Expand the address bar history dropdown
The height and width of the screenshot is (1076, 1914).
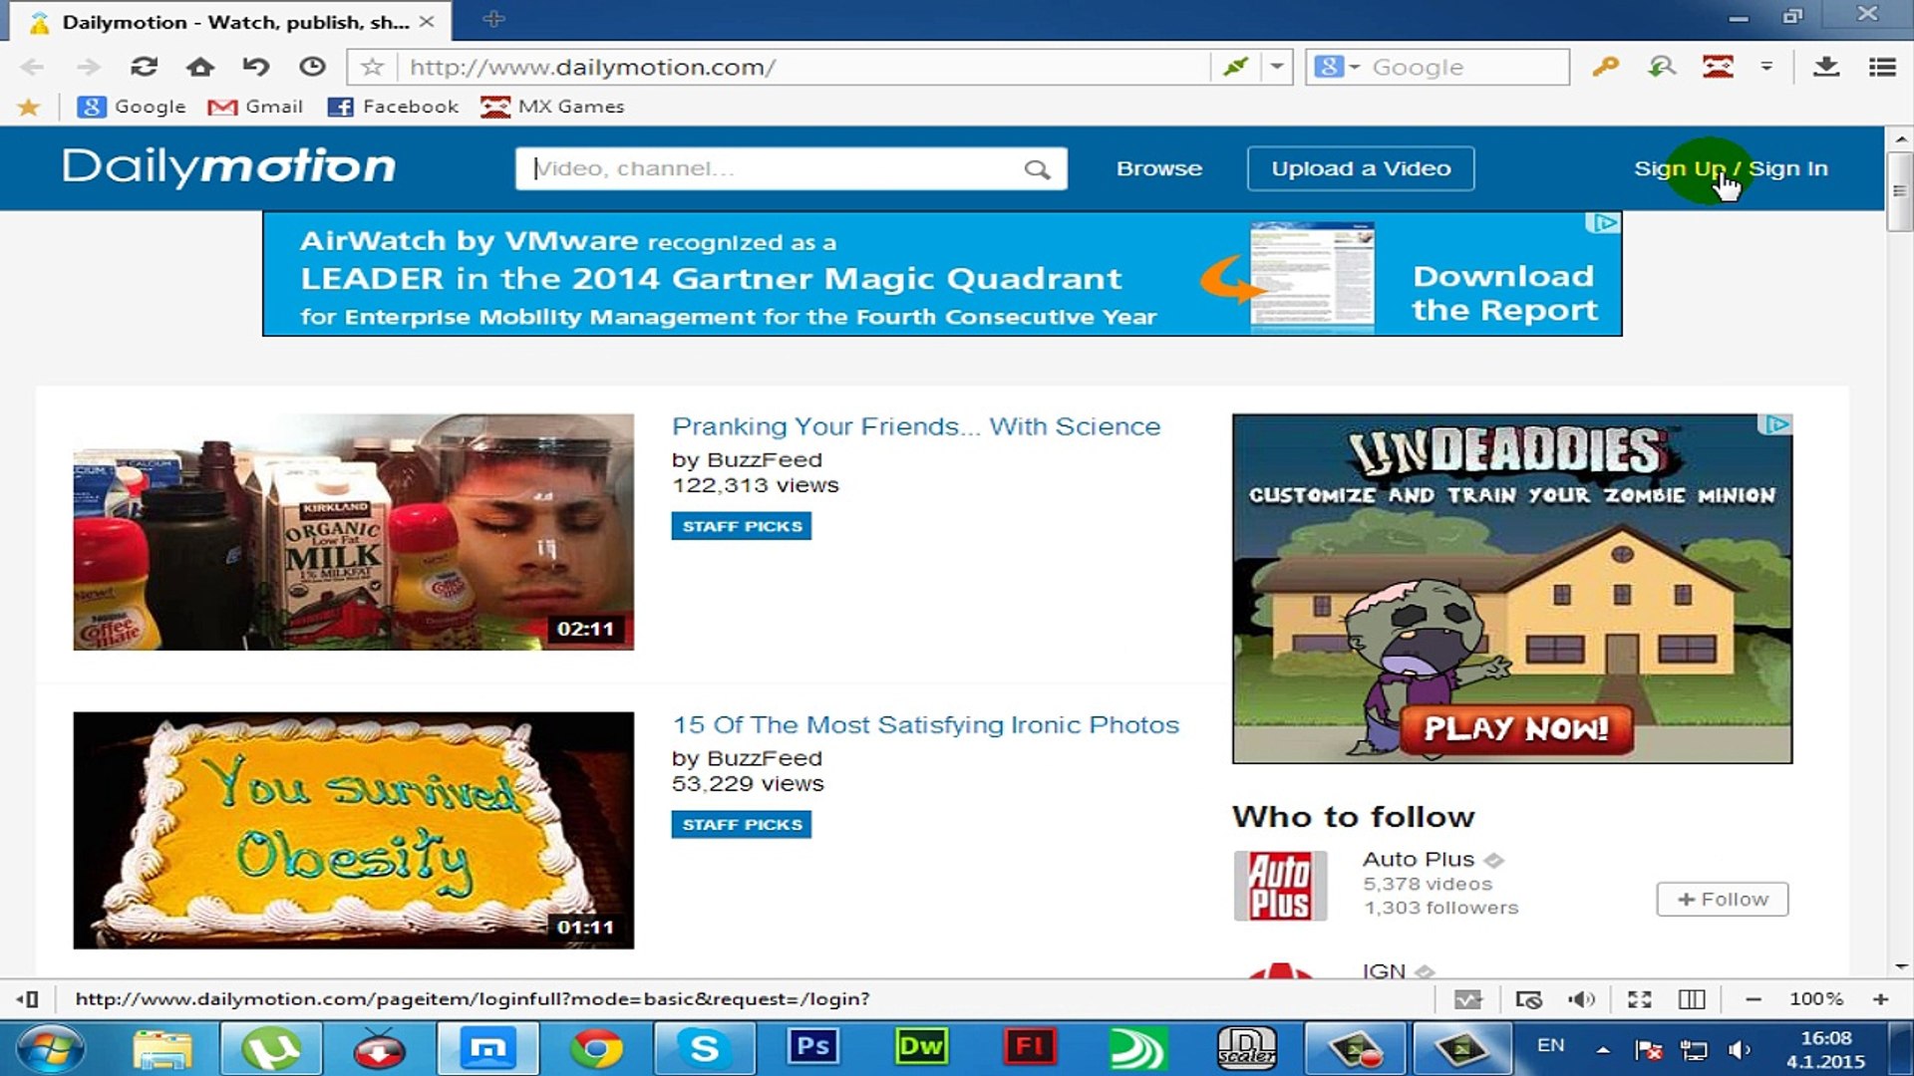click(x=1276, y=67)
